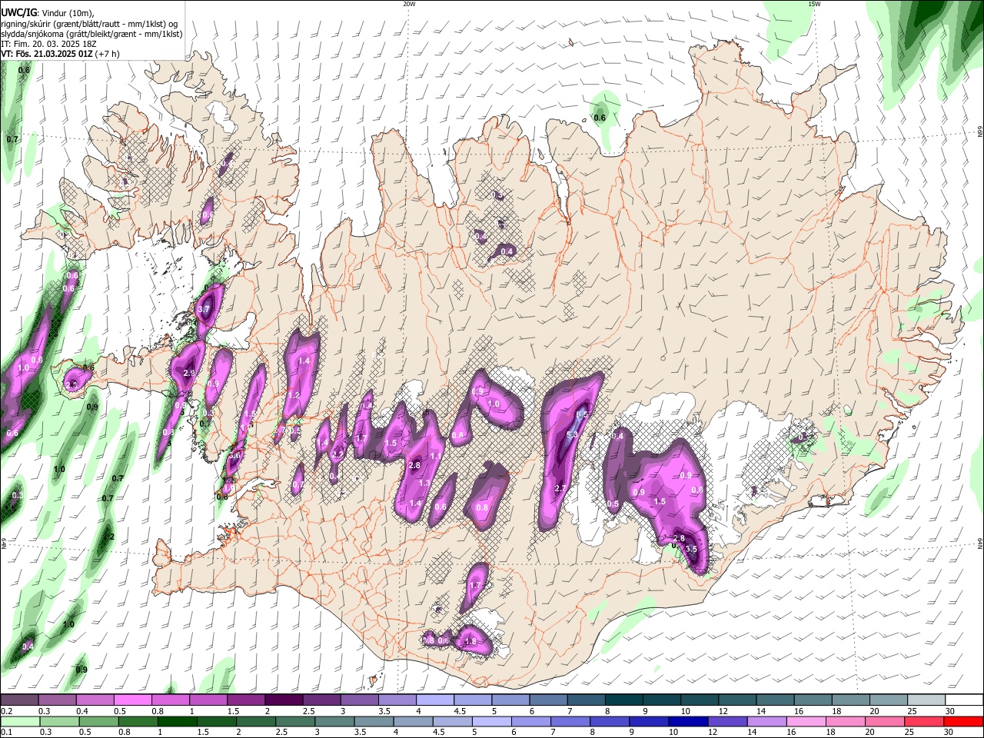This screenshot has height=738, width=984.
Task: Click the '(+7 h)' forecast offset text
Action: tap(109, 55)
